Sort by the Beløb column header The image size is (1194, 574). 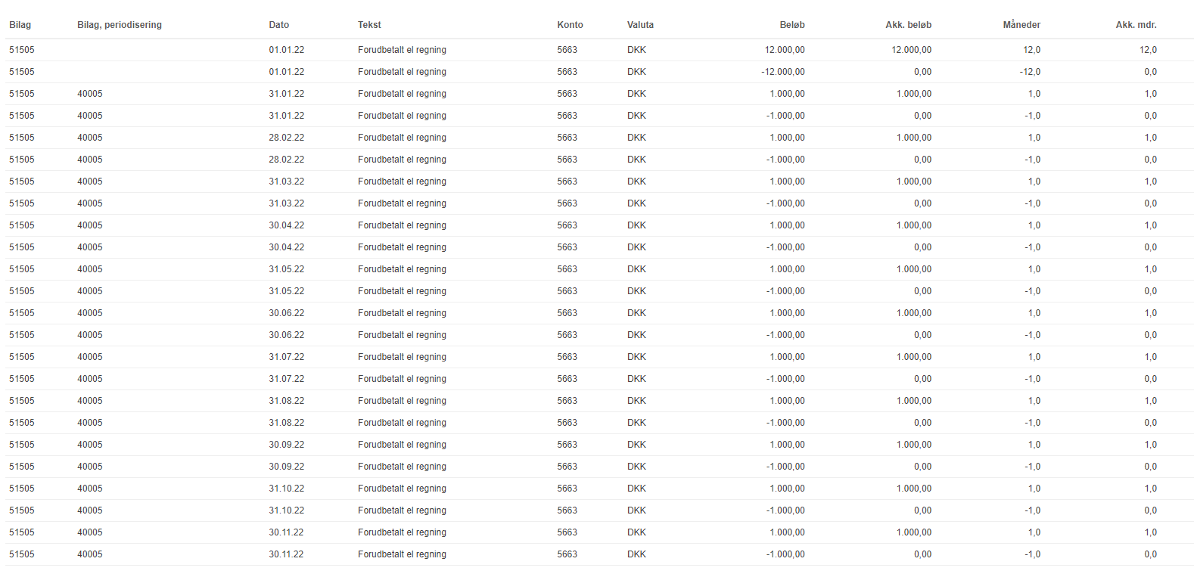792,25
